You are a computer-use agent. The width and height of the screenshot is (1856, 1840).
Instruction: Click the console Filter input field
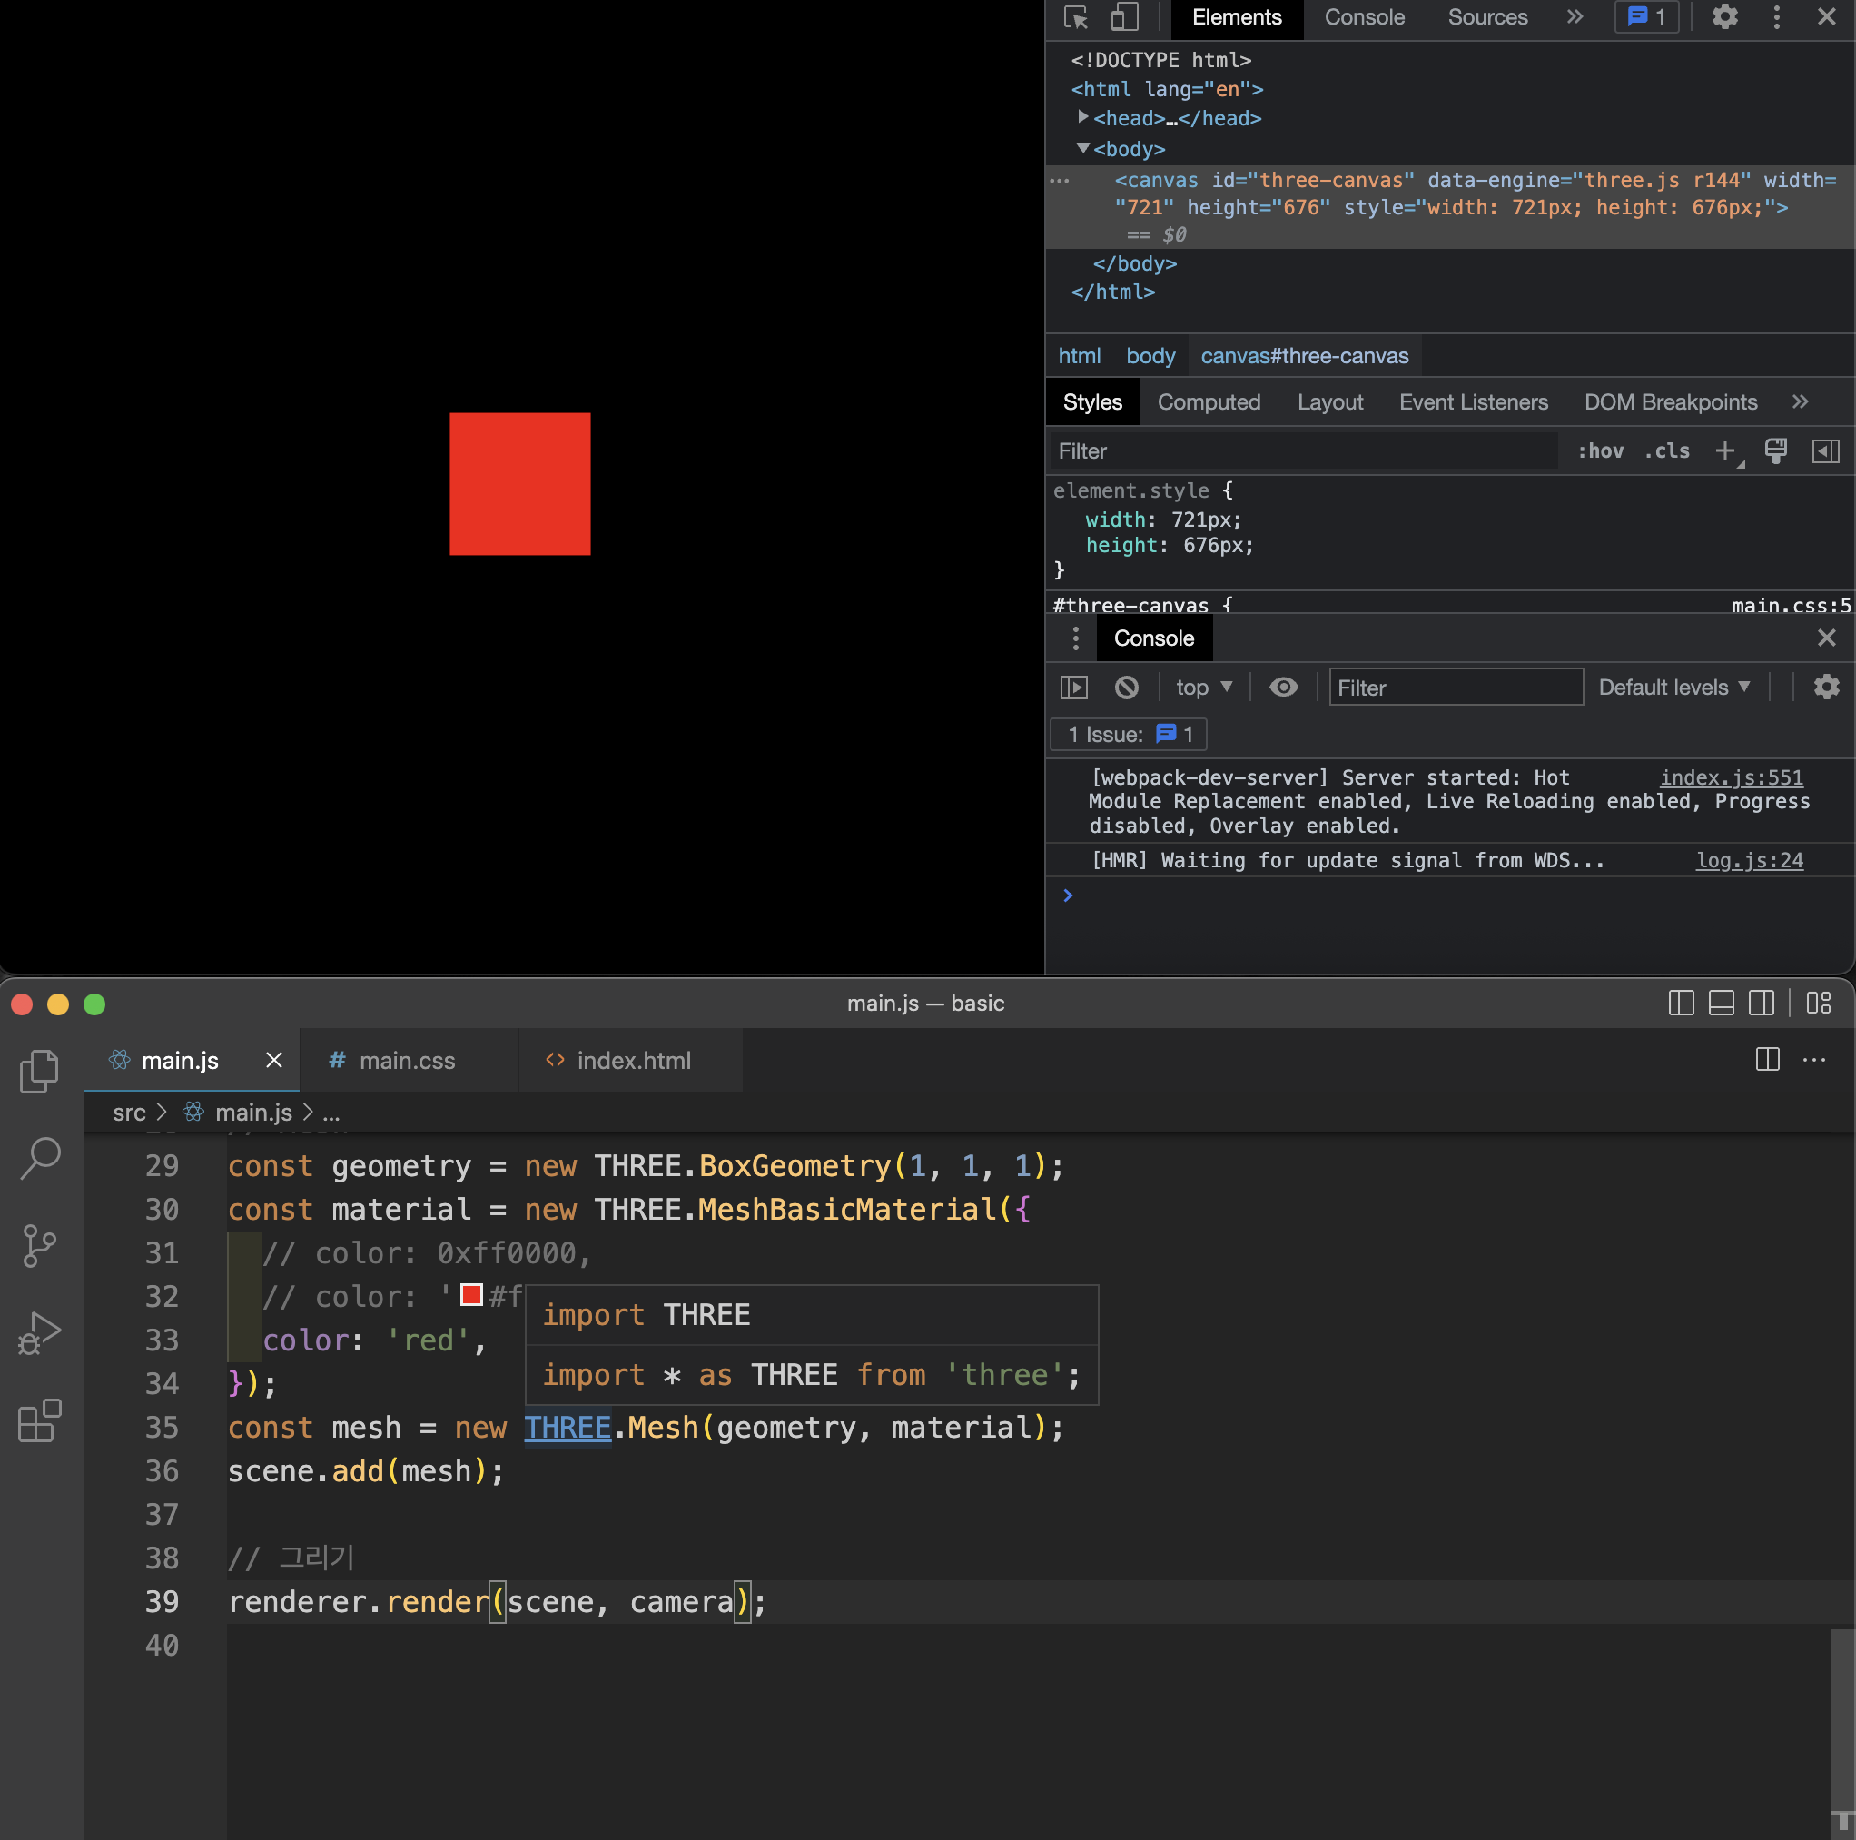(x=1456, y=687)
